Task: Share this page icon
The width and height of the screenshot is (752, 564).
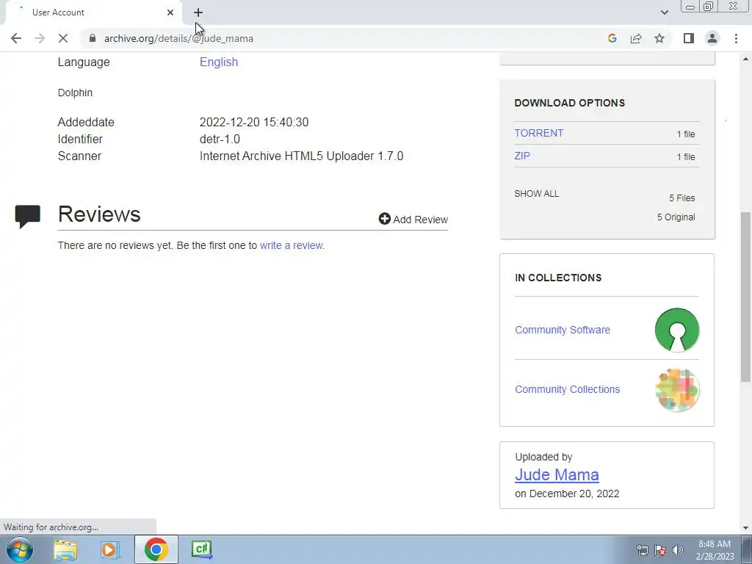Action: 636,38
